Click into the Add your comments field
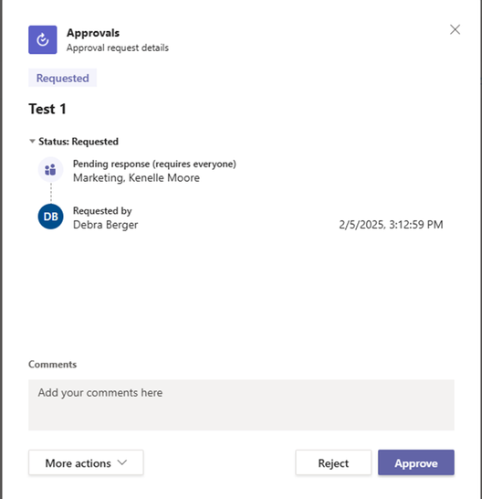482x499 pixels. pos(241,405)
